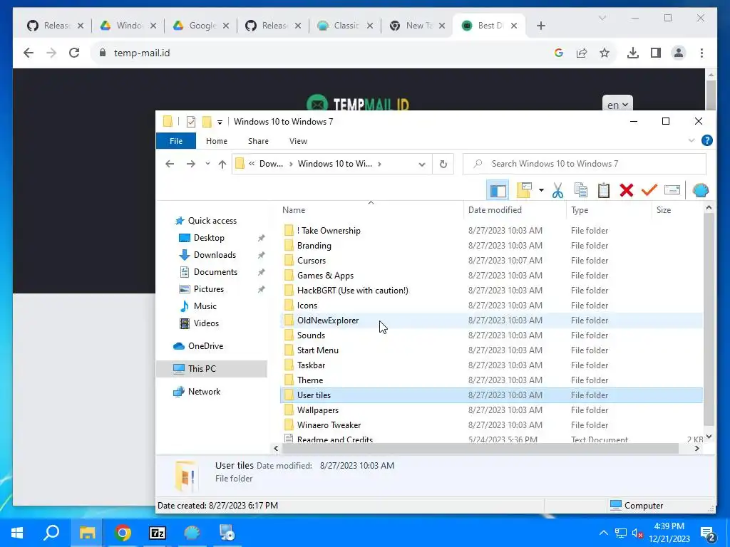730x547 pixels.
Task: Click the folder options toolbar icon
Action: click(524, 189)
